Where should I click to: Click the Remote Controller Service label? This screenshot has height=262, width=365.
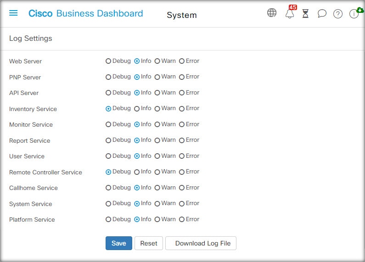(x=45, y=172)
